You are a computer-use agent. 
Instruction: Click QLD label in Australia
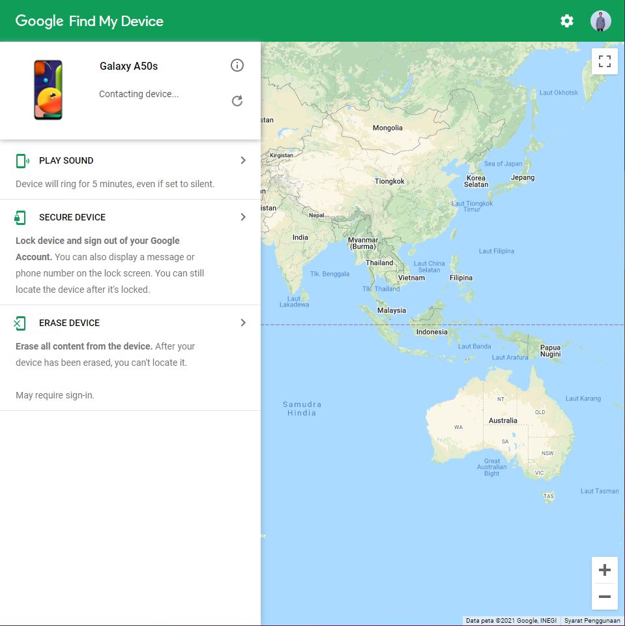(540, 412)
